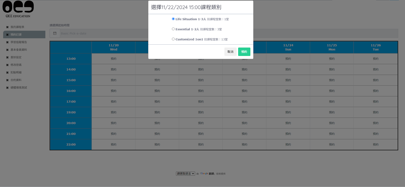This screenshot has width=405, height=187.
Task: Click the 15:00 time row label
Action: point(71,80)
